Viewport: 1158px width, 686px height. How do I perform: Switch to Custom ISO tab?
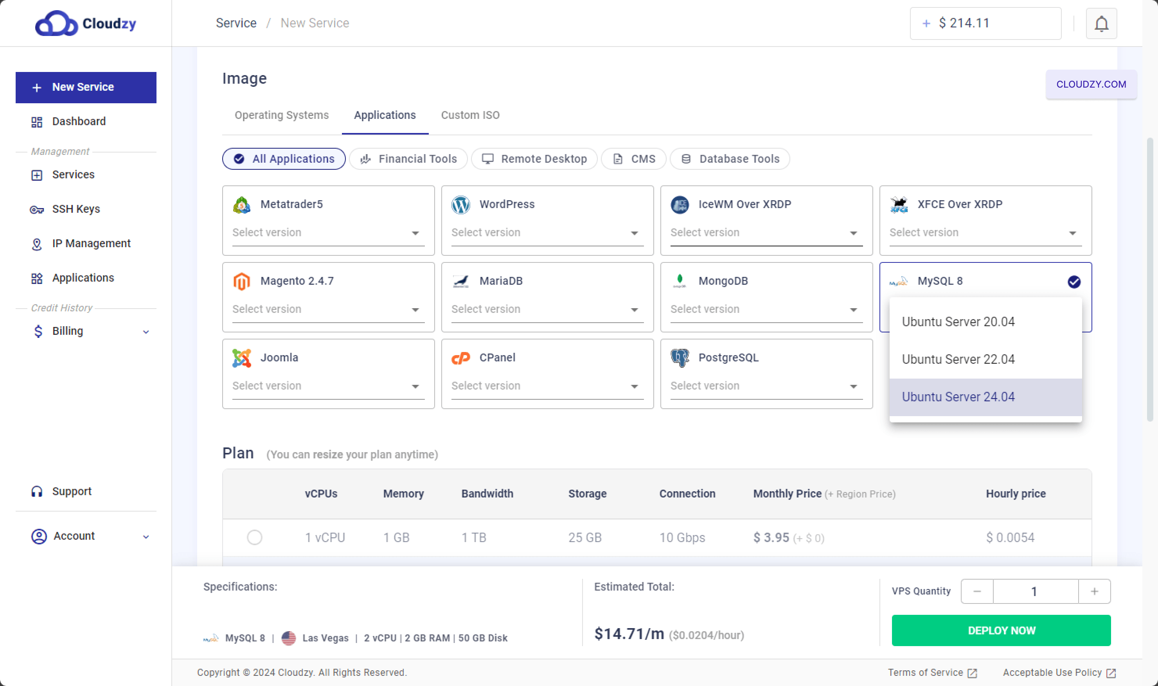click(x=470, y=115)
